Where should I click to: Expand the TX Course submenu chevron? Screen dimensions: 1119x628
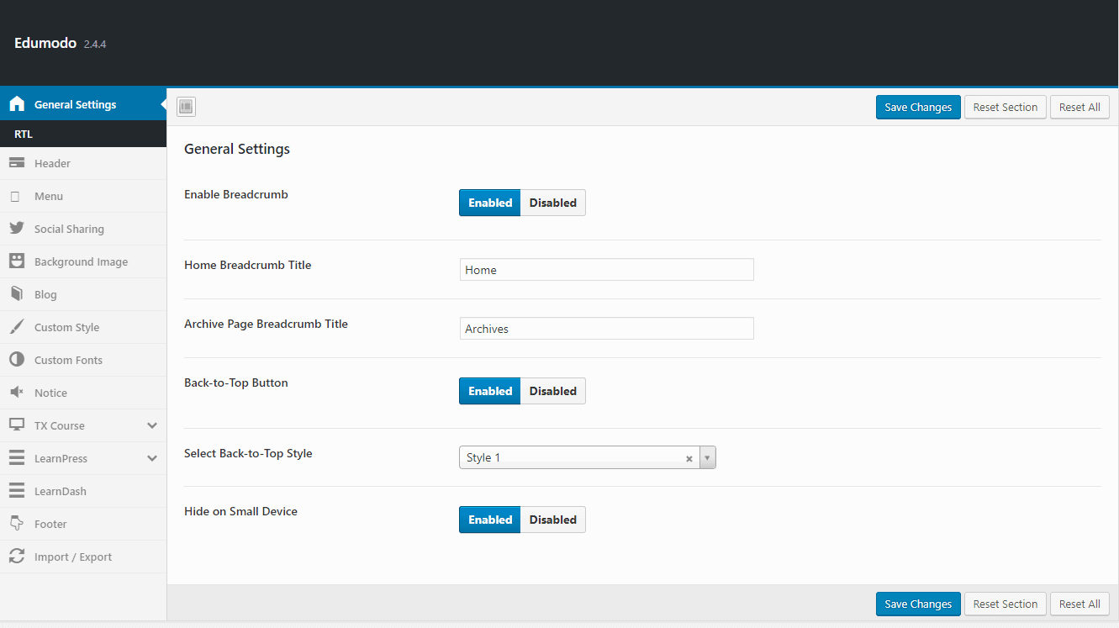(152, 425)
